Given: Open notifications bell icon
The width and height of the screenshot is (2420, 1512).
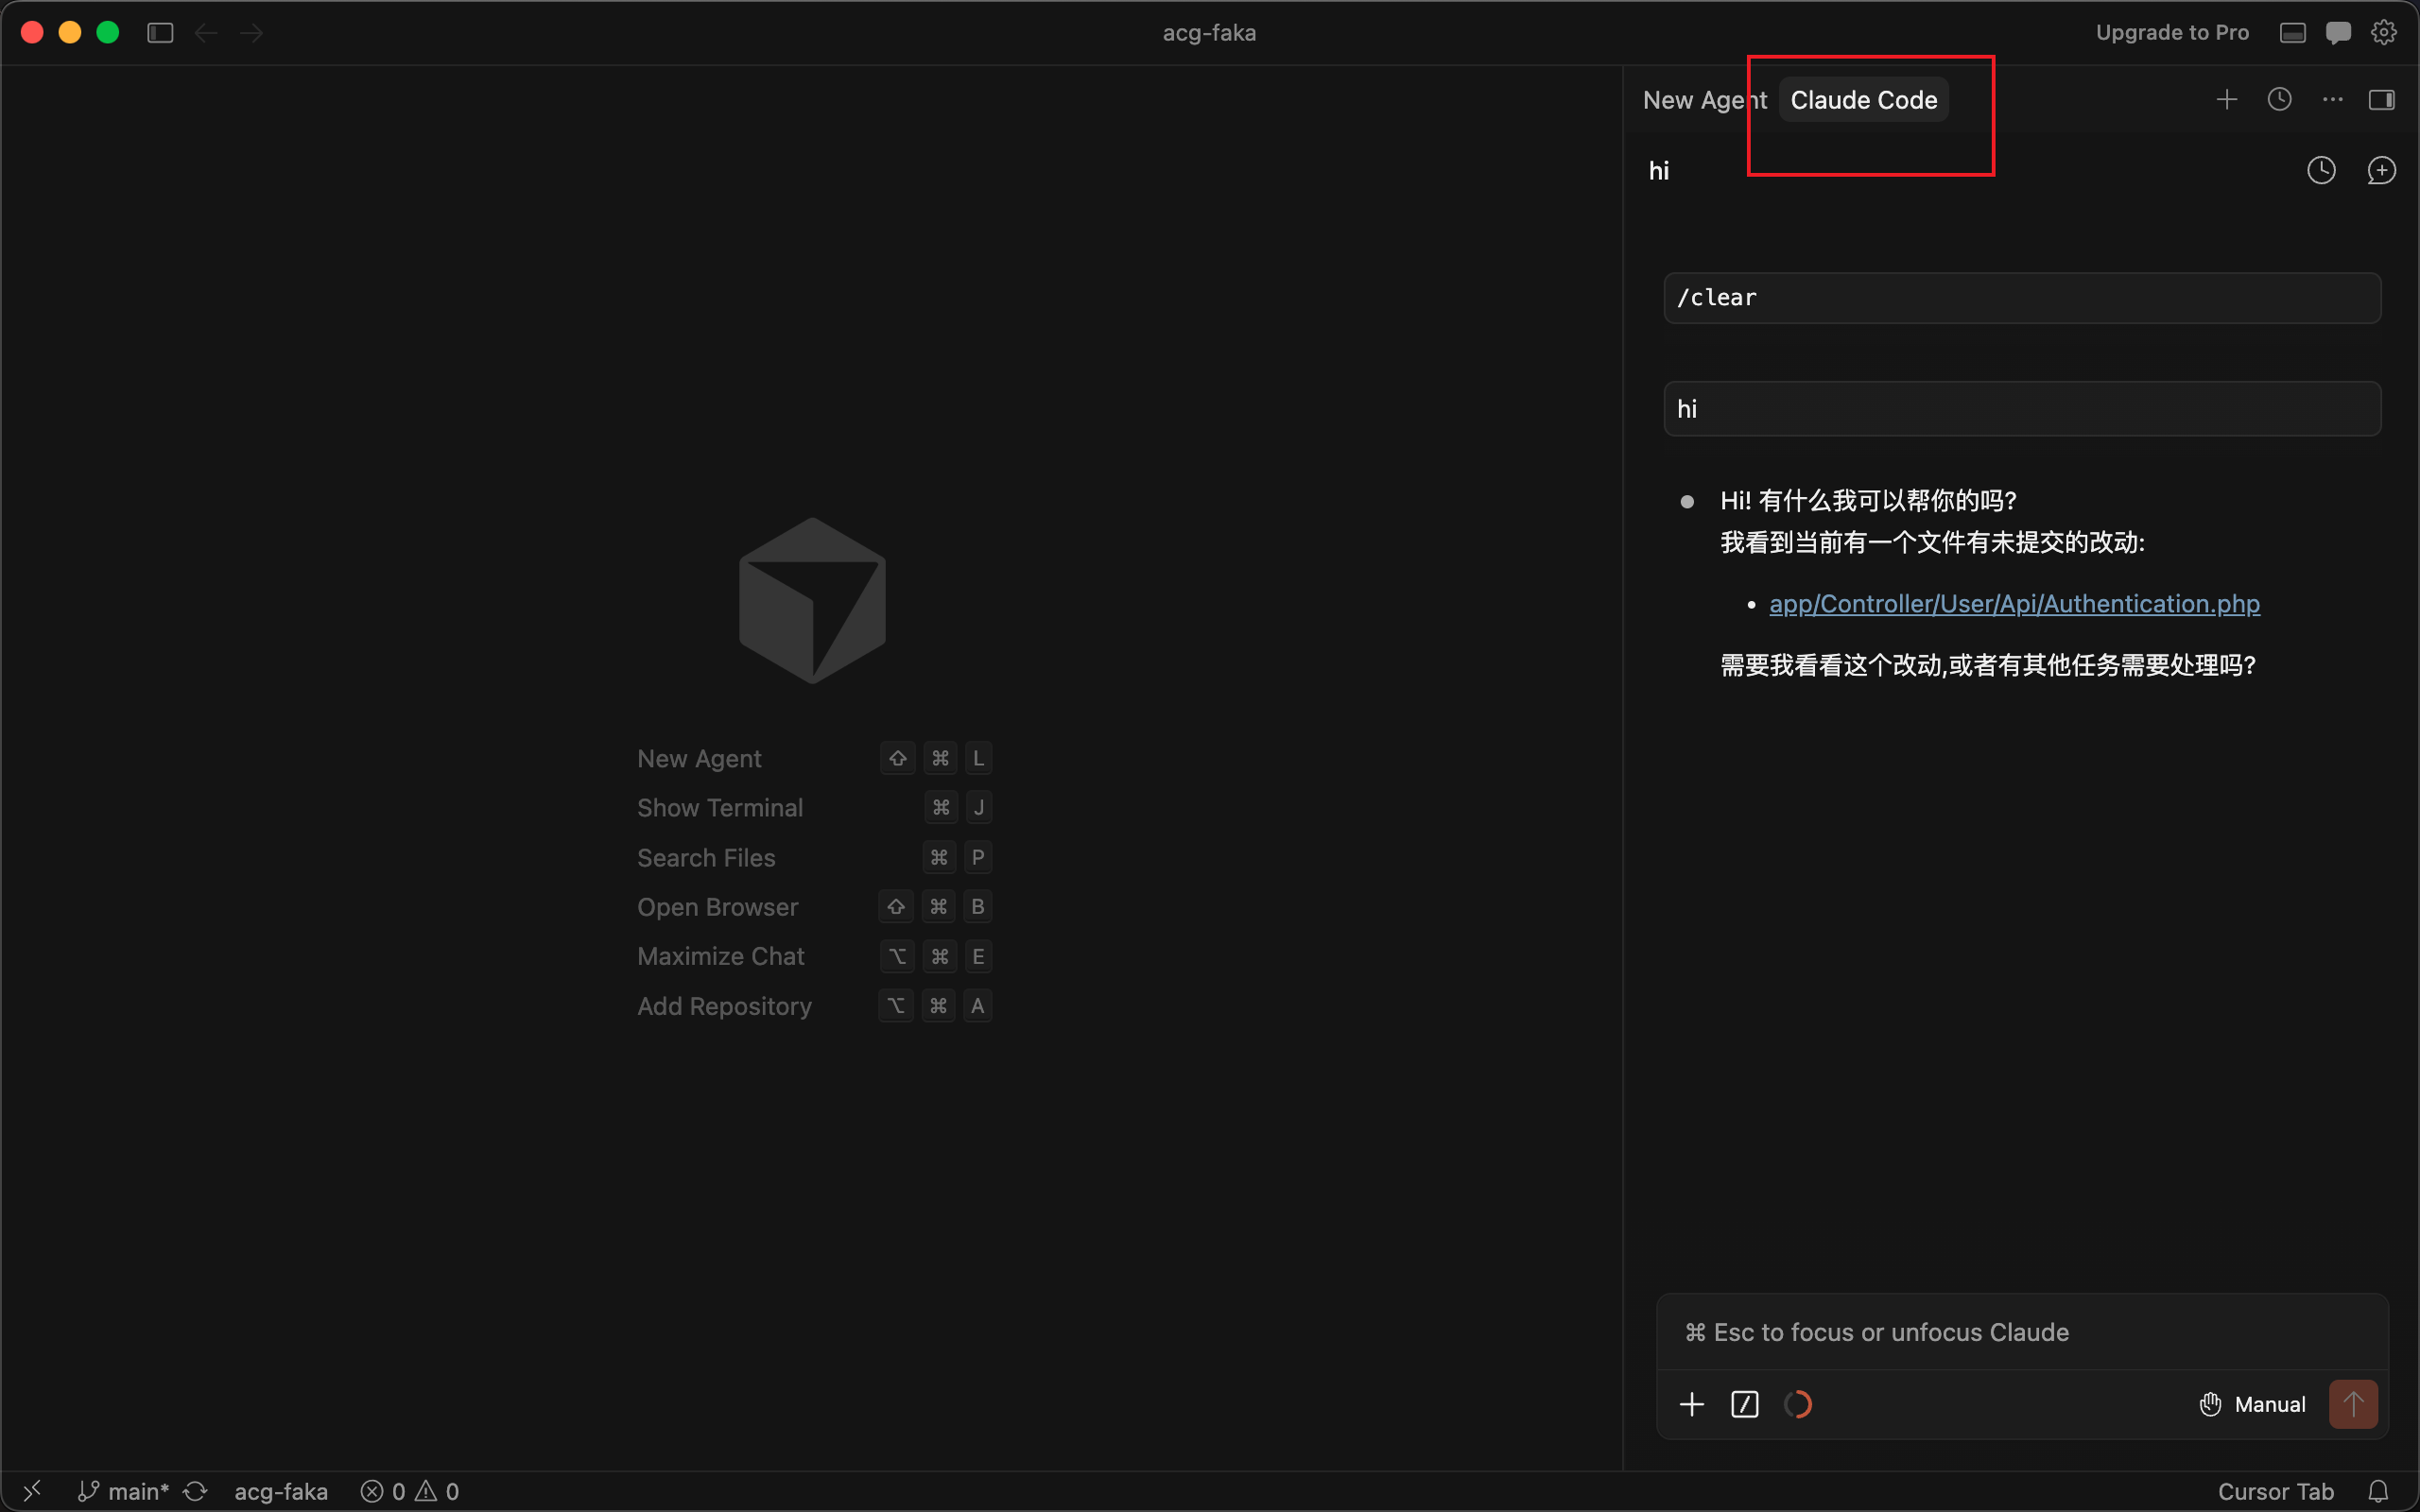Looking at the screenshot, I should [2378, 1491].
